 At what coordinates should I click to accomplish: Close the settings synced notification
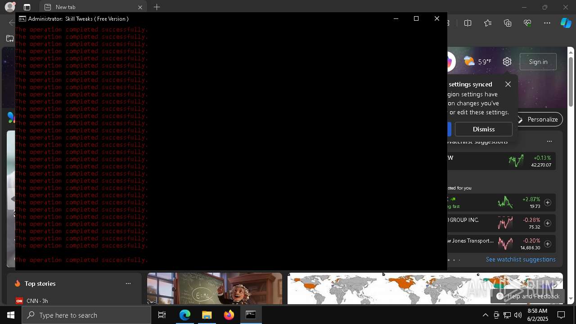click(508, 84)
